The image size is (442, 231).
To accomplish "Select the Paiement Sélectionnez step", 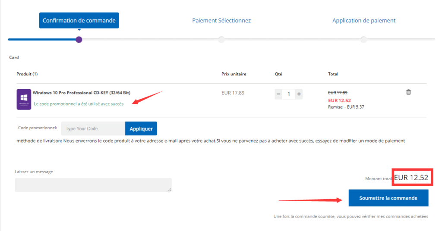I will (221, 21).
